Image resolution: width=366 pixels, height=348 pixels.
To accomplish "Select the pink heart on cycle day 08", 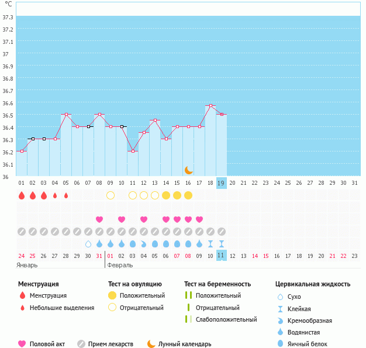I will click(99, 219).
